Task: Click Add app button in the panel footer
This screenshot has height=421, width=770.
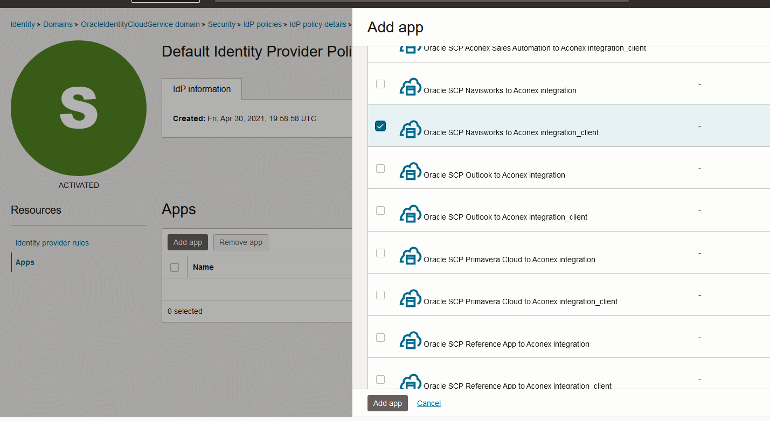Action: click(387, 403)
